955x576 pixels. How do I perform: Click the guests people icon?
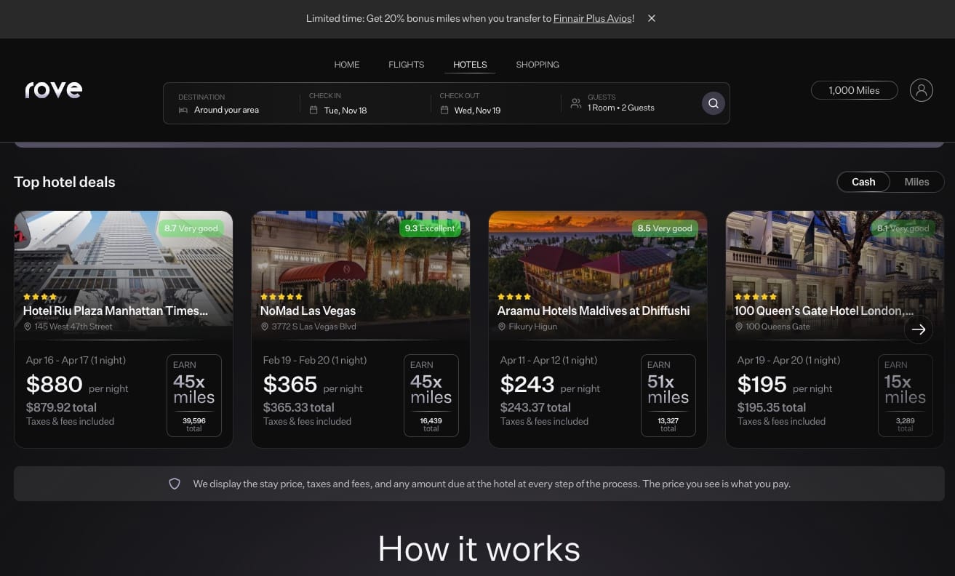click(575, 103)
